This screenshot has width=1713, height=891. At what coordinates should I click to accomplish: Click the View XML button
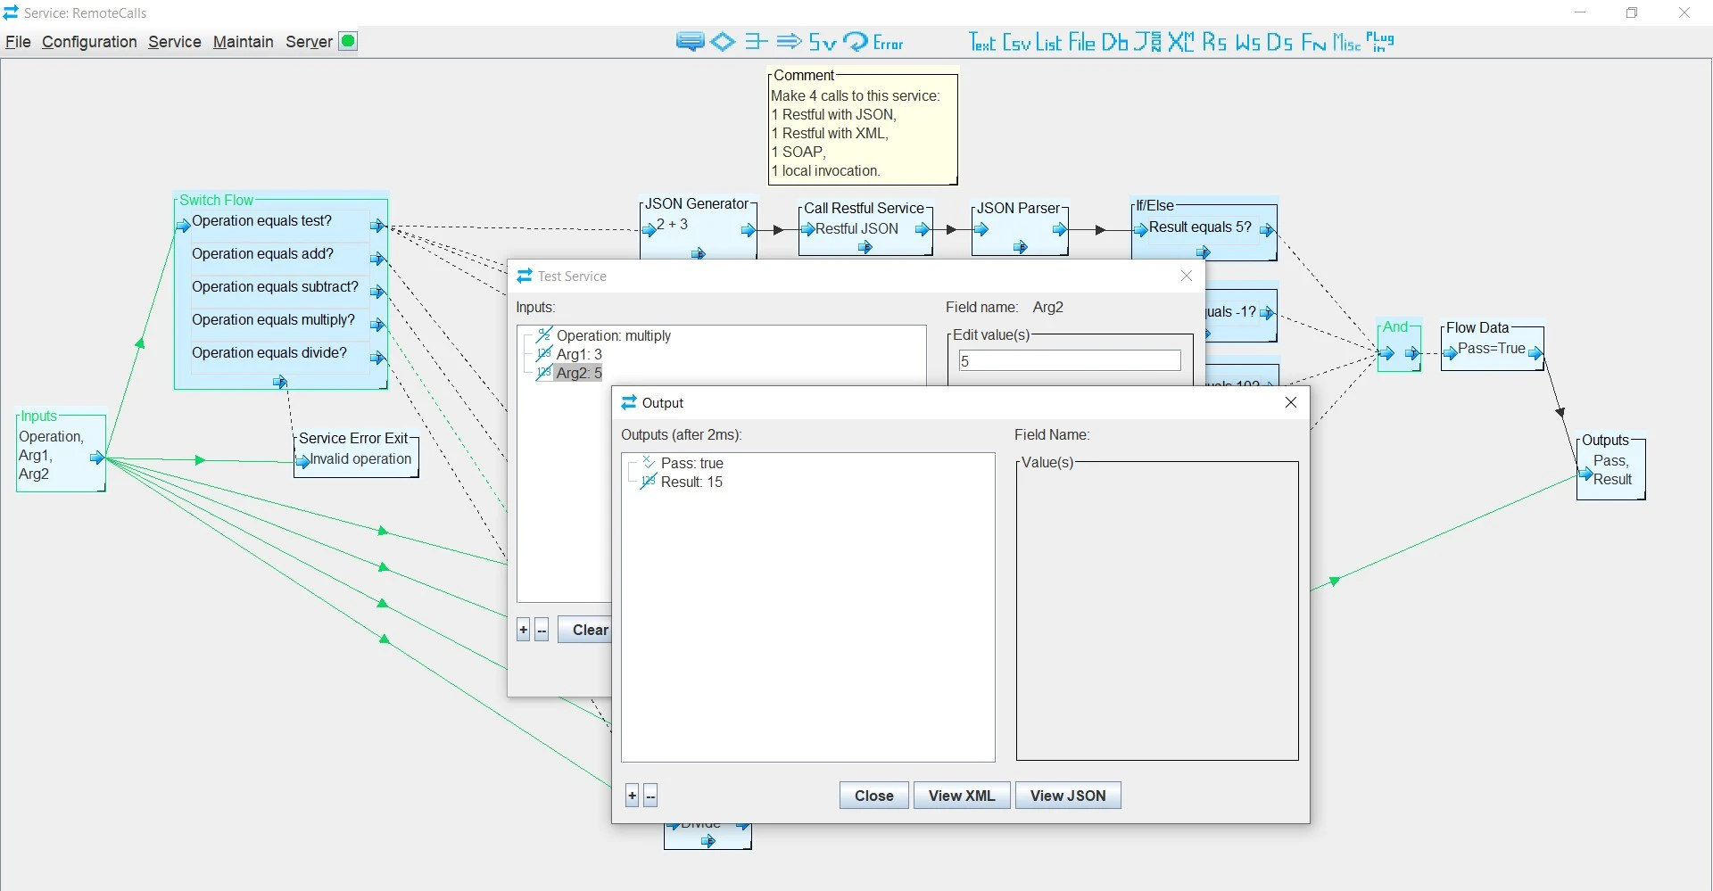tap(962, 796)
